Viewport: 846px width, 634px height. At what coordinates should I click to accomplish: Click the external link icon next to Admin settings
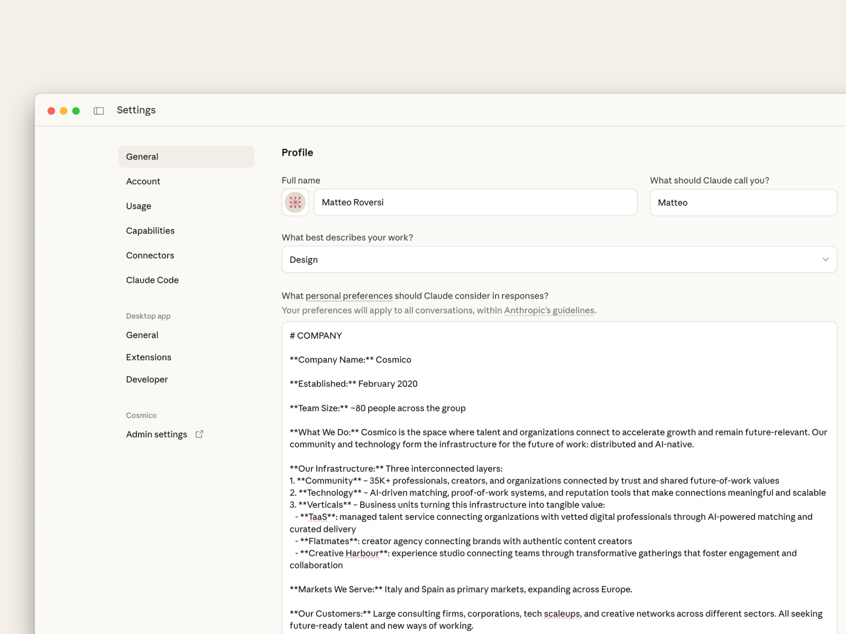pos(199,433)
